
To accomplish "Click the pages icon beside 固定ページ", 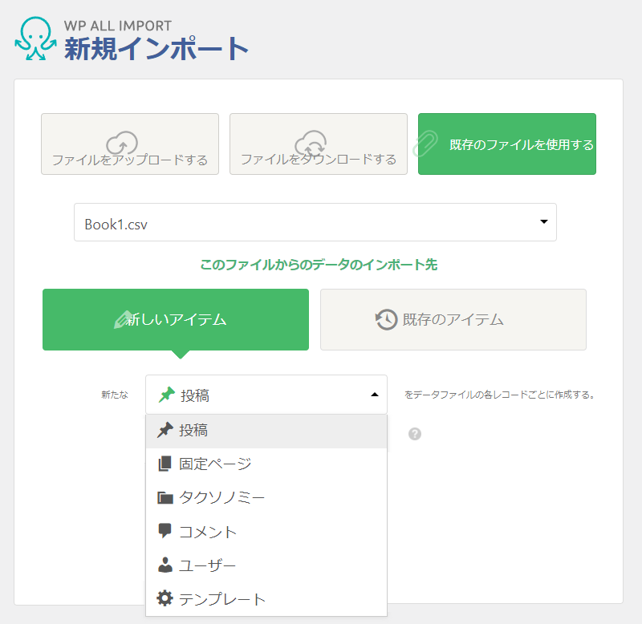I will click(x=165, y=464).
